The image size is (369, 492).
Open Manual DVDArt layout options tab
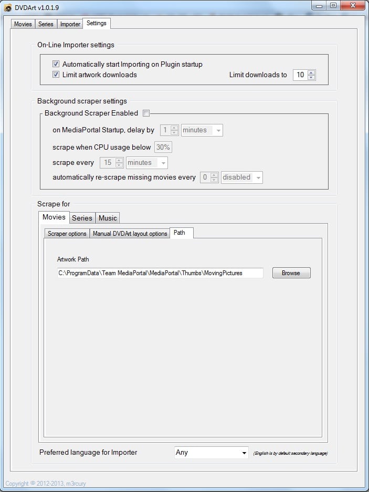click(x=130, y=234)
